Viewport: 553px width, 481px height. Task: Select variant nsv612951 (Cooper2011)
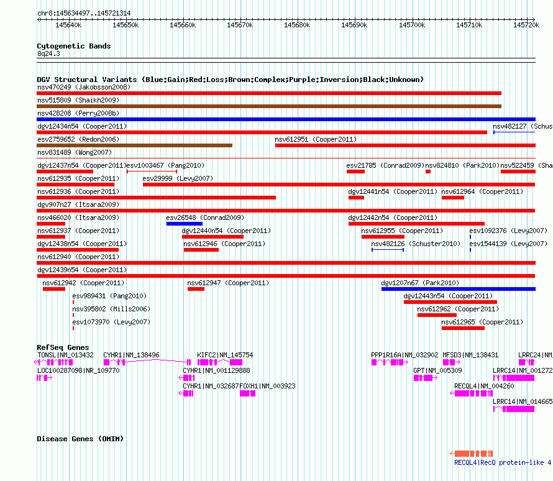(316, 140)
